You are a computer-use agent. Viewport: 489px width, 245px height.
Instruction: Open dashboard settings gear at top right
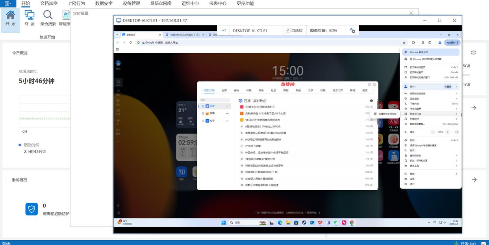(x=473, y=52)
